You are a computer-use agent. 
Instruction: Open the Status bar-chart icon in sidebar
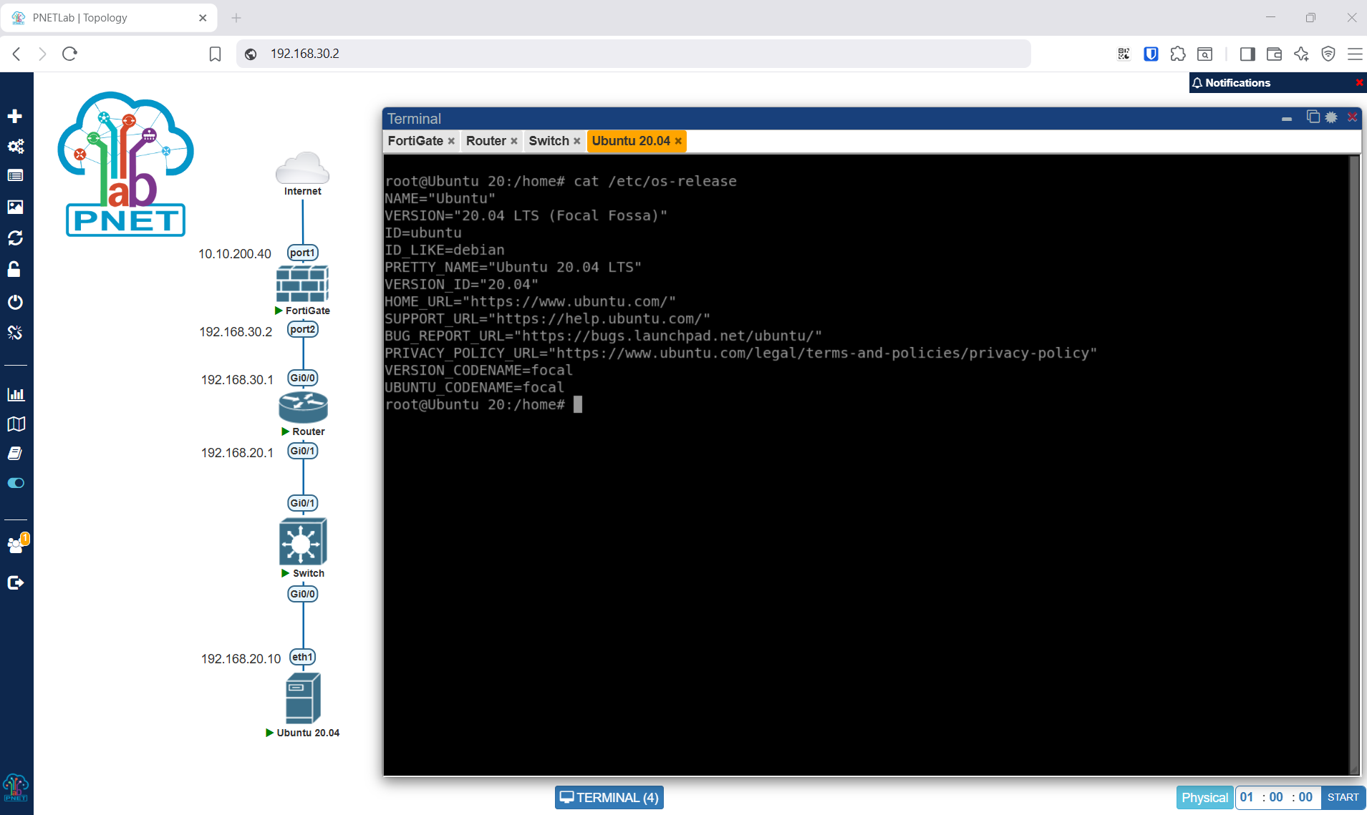click(x=15, y=394)
